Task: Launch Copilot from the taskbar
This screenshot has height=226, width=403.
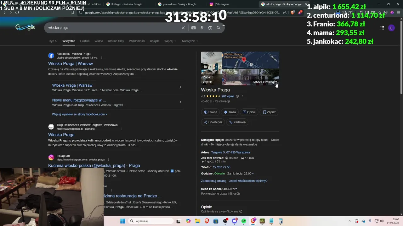Action: [188, 221]
